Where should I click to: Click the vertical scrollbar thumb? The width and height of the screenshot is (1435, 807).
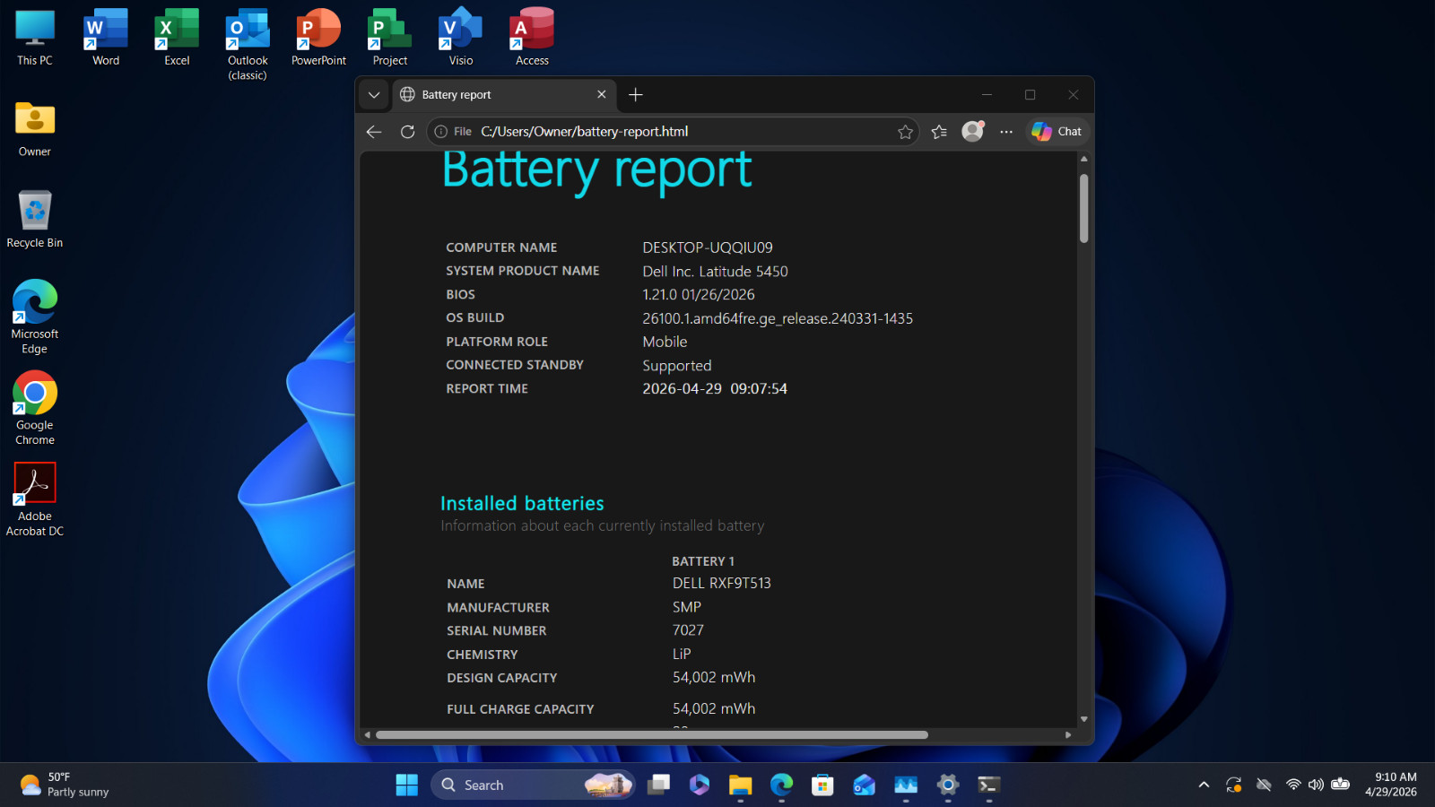point(1083,208)
